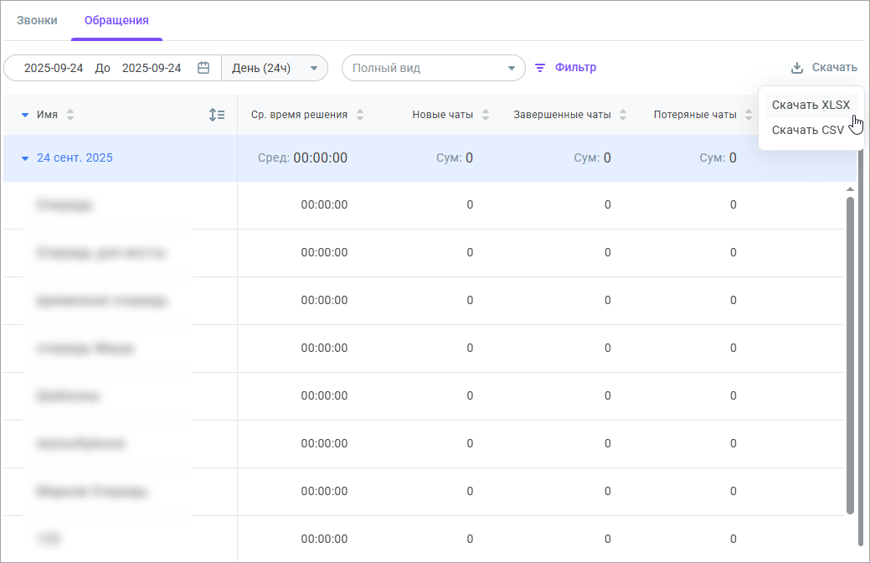
Task: Sort by Имя column sort arrows
Action: coord(70,115)
